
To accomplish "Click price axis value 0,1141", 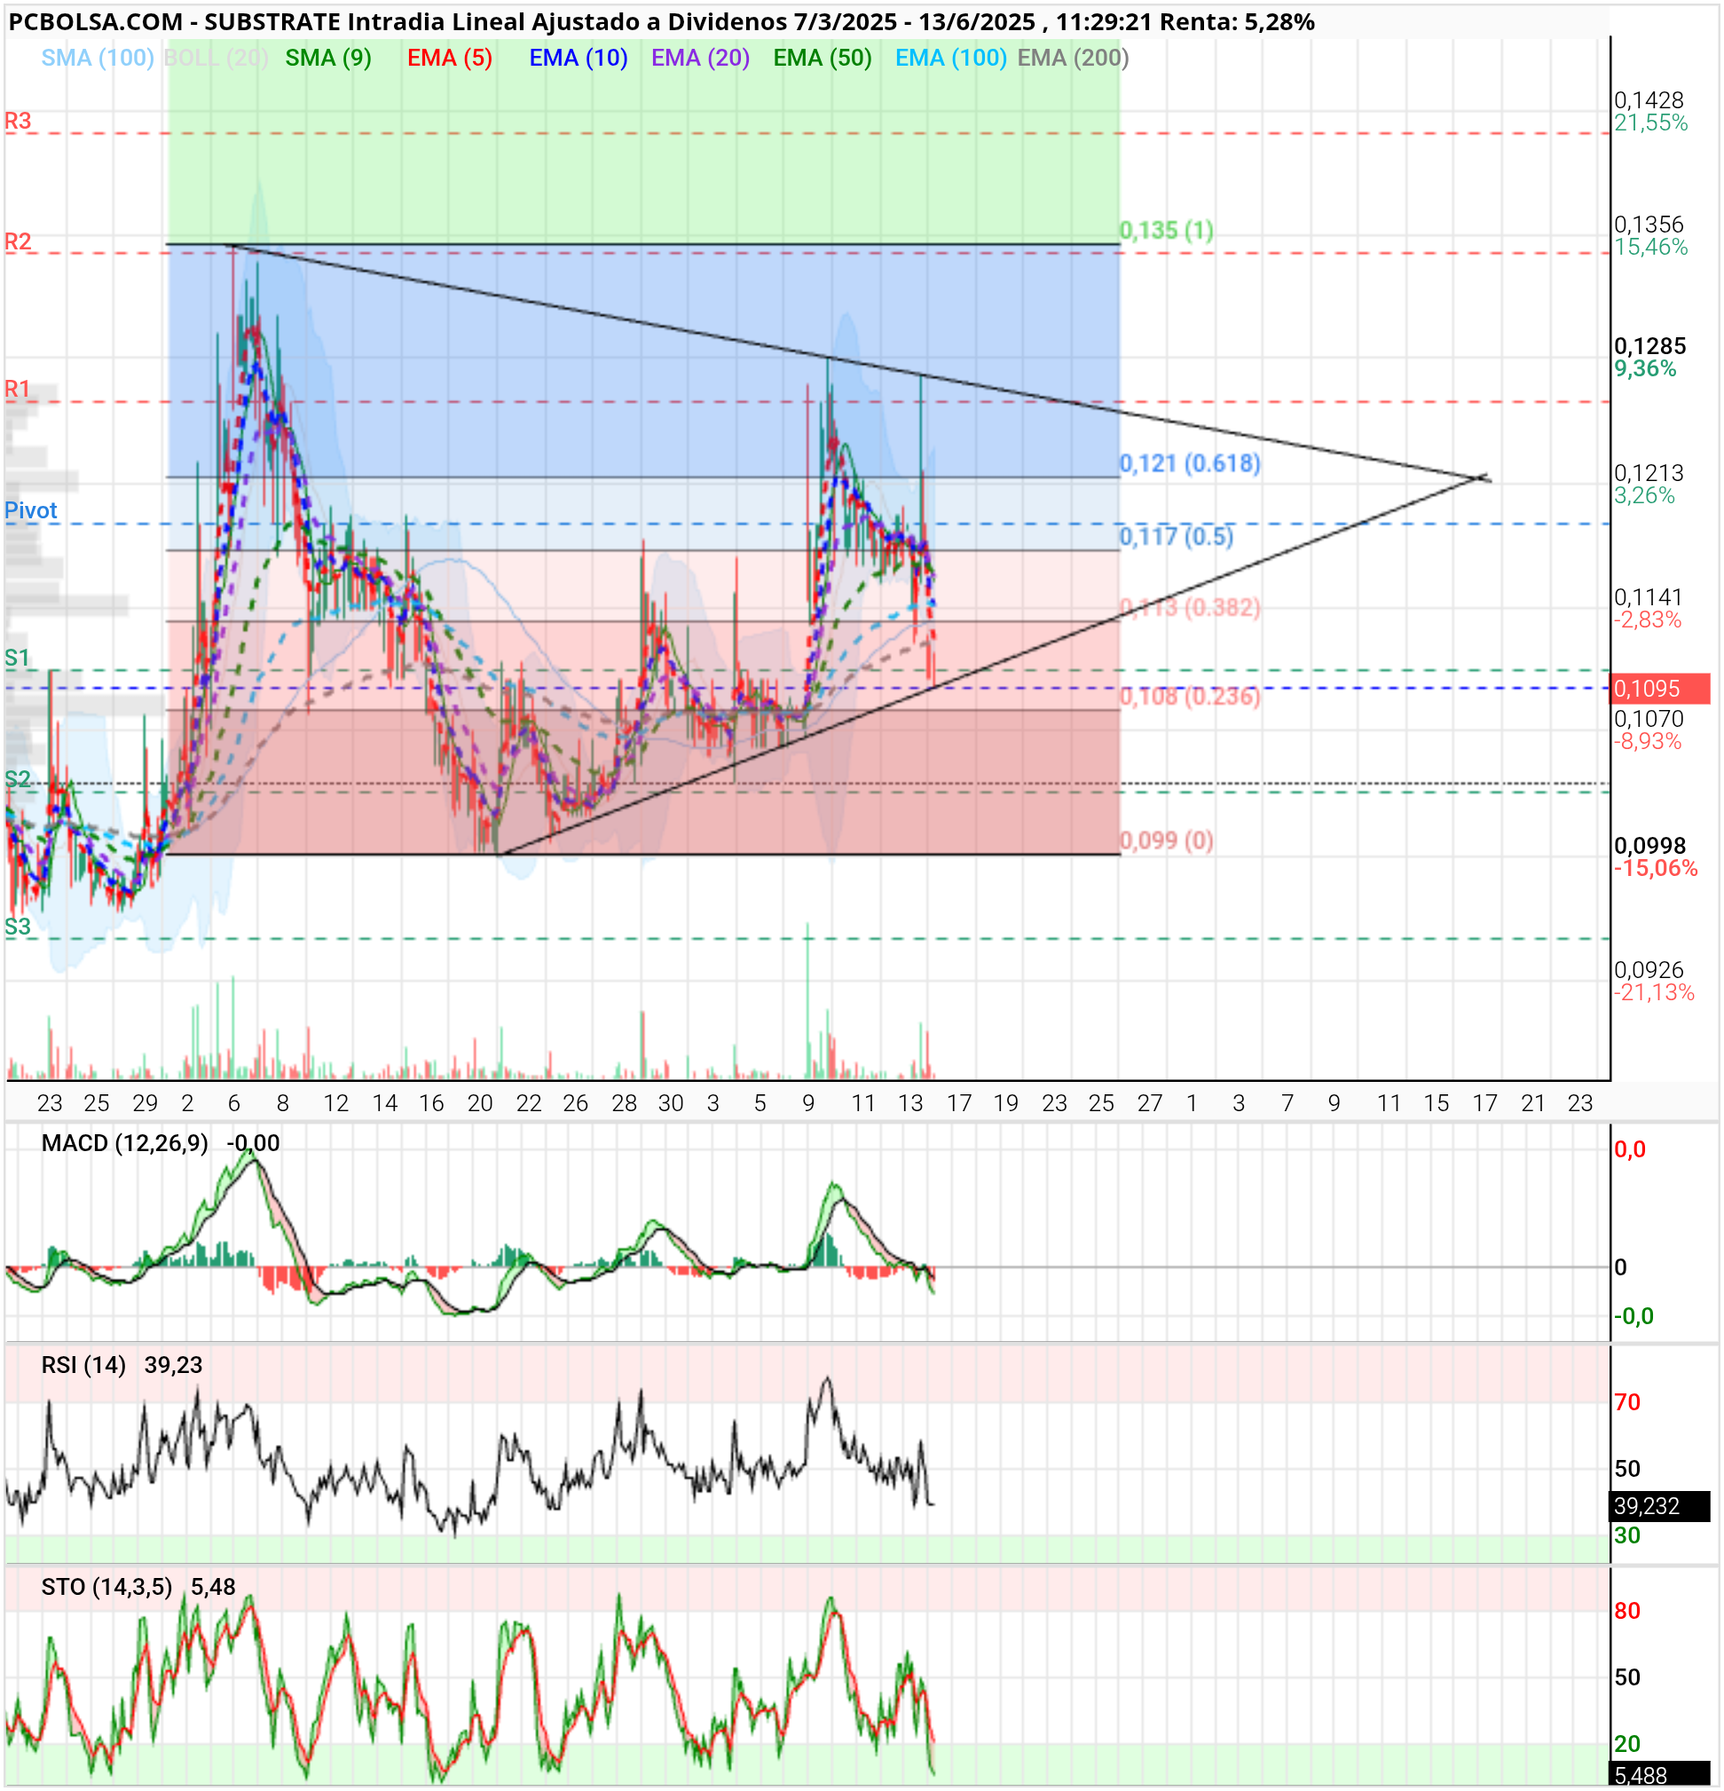I will 1649,596.
